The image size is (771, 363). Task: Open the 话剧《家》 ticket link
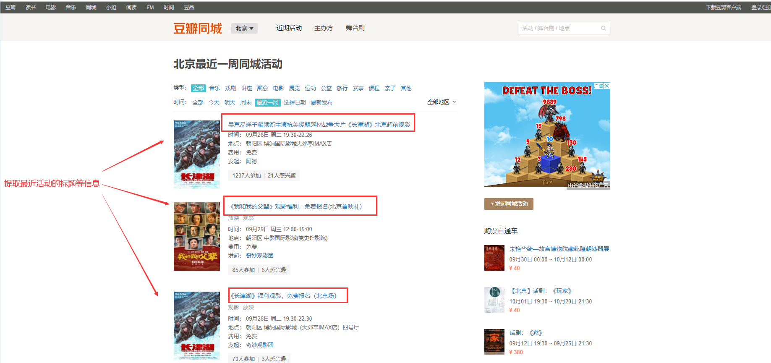tap(526, 333)
